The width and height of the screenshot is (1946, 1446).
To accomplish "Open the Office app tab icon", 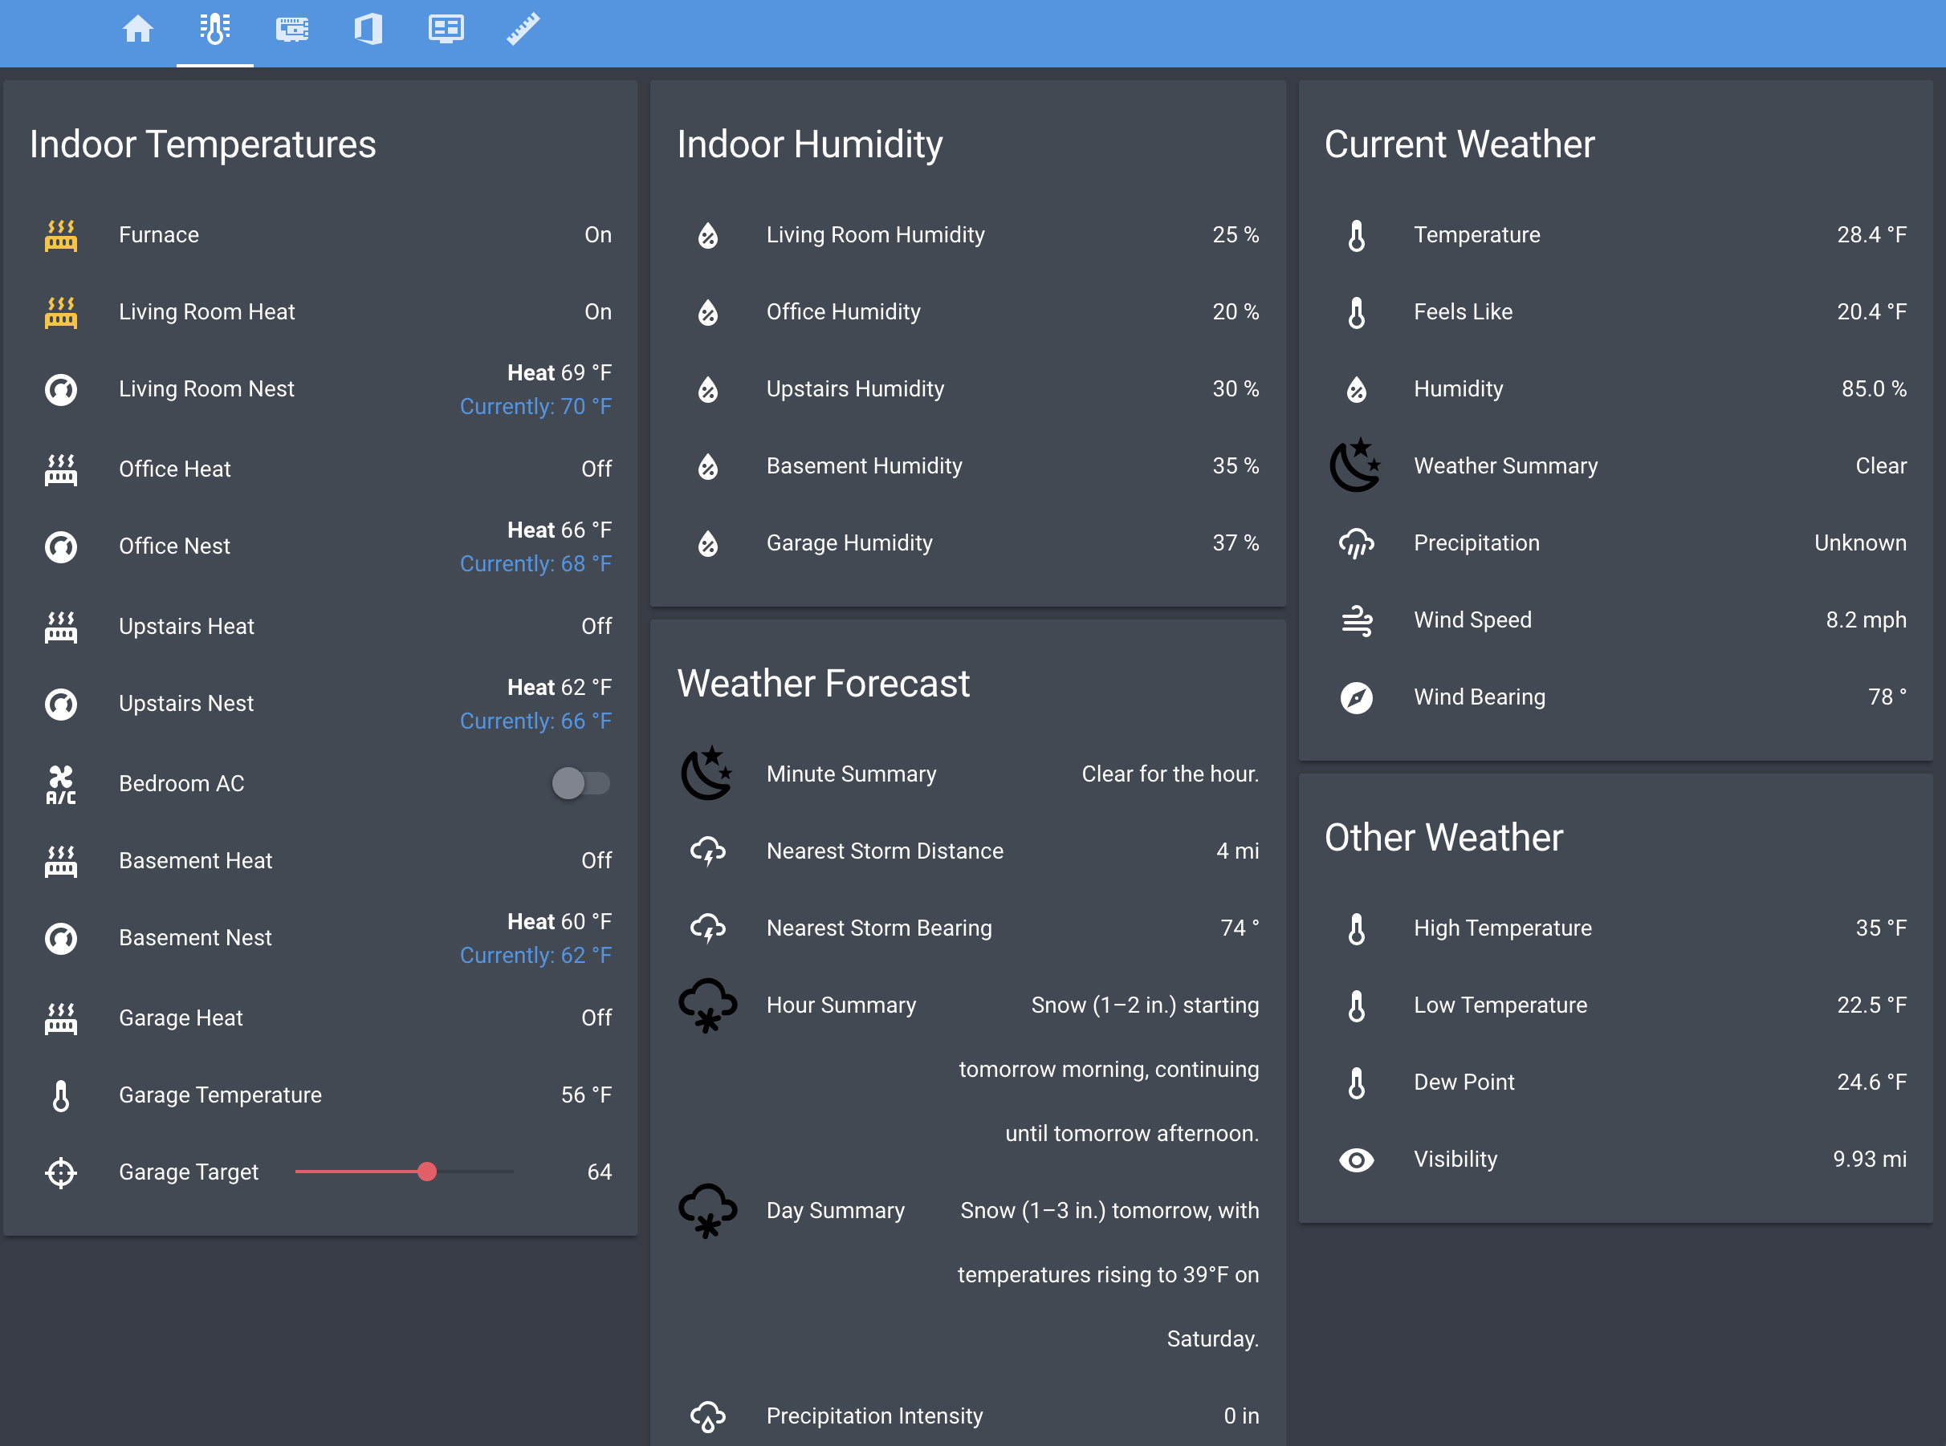I will (368, 30).
